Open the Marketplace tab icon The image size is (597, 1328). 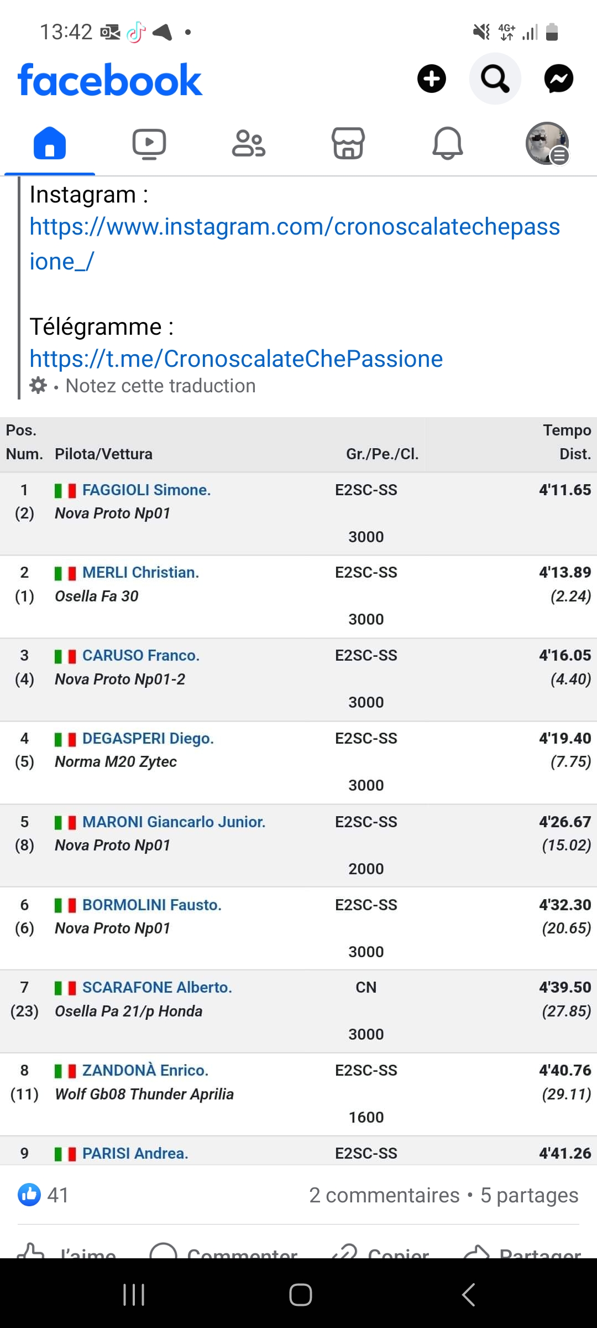click(348, 143)
